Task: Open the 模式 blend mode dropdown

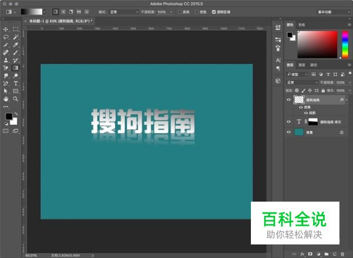Action: (123, 12)
